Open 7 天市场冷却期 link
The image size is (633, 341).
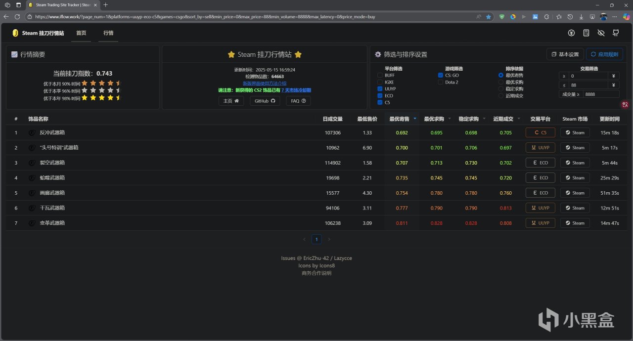pyautogui.click(x=296, y=90)
